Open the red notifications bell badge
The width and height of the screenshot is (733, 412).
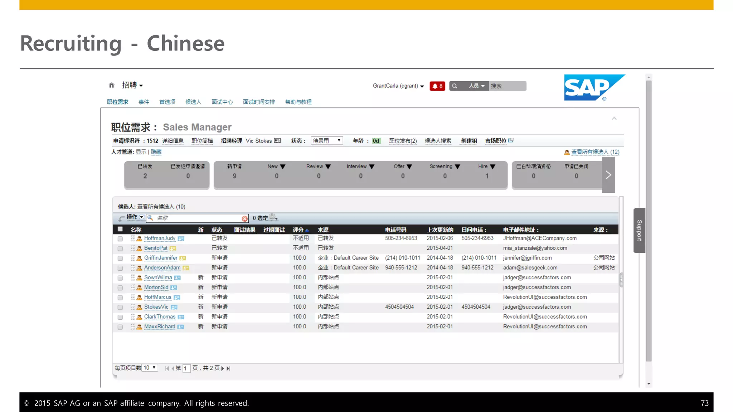click(437, 86)
